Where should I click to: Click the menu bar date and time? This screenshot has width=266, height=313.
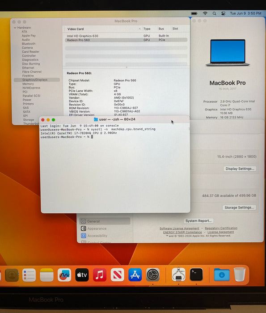pyautogui.click(x=245, y=13)
